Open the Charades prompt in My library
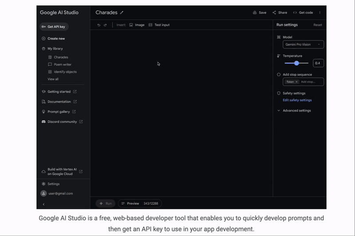Screen dimensions: 355x236 (x=58, y=58)
